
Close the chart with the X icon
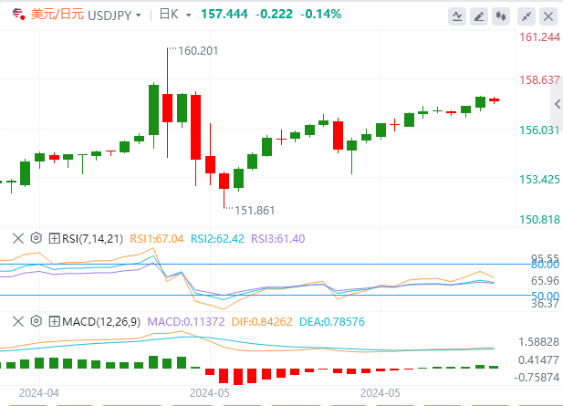tap(548, 16)
